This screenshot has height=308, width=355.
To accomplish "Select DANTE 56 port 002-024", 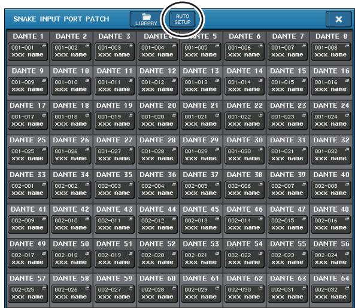I will [331, 259].
